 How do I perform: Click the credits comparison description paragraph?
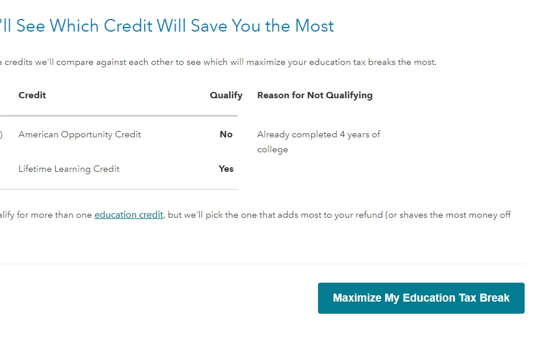point(218,62)
